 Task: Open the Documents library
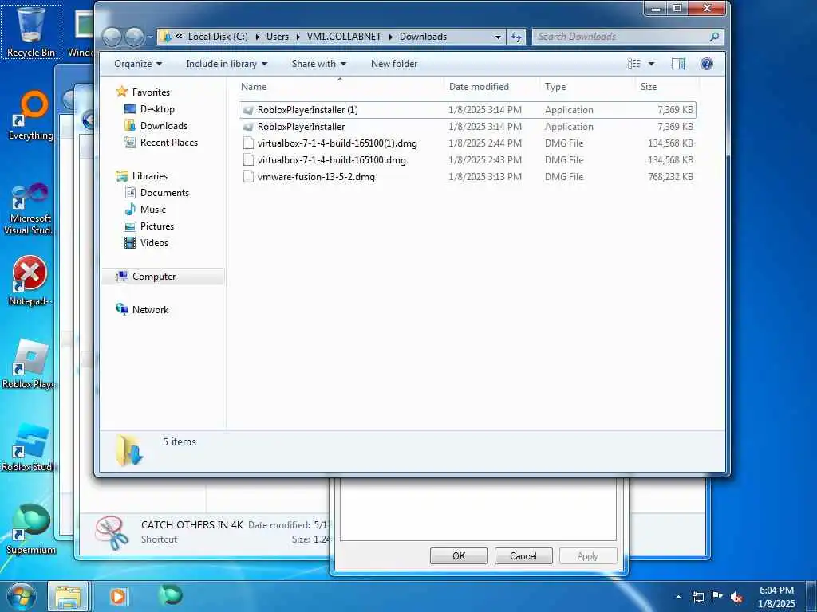pos(164,193)
